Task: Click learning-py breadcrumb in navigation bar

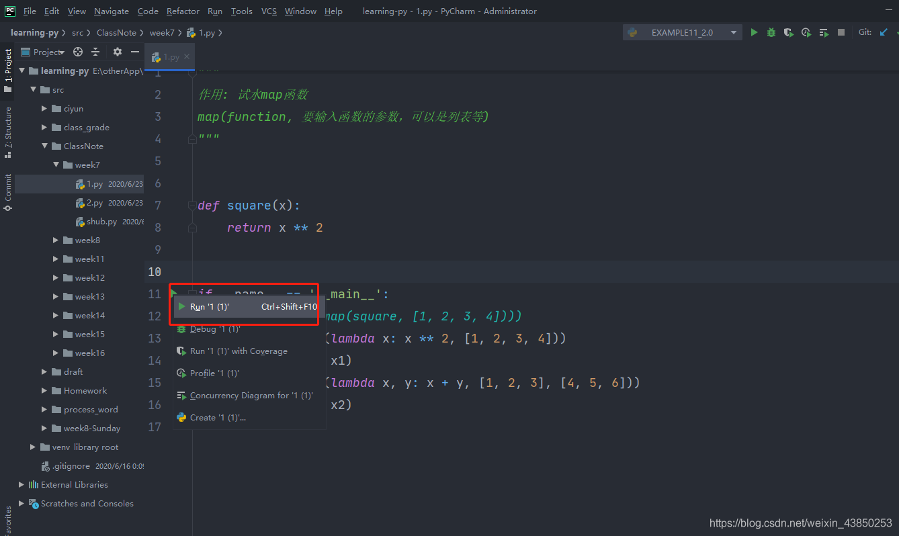Action: pyautogui.click(x=34, y=32)
